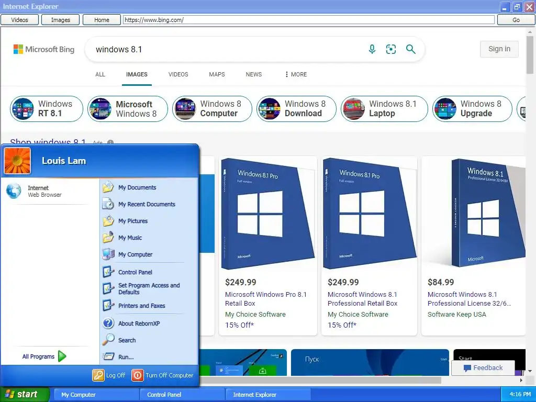Open Bing visual search camera icon

390,49
